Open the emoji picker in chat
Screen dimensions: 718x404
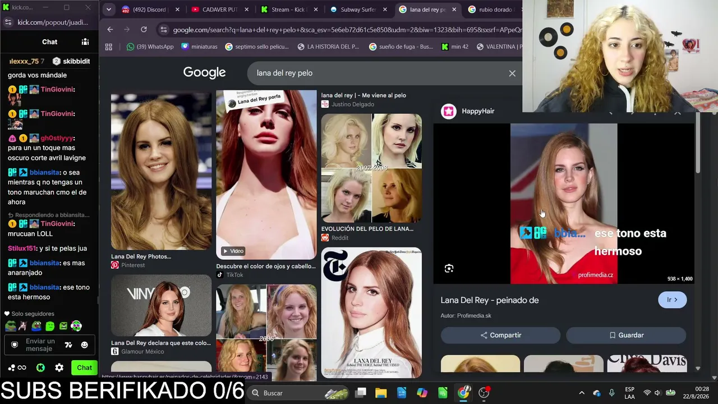click(85, 345)
